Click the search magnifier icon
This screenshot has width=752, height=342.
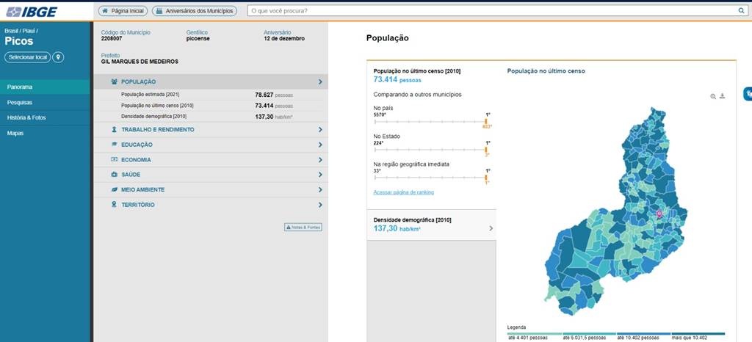pyautogui.click(x=741, y=11)
